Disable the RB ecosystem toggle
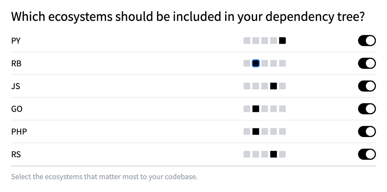This screenshot has width=387, height=192. click(x=367, y=63)
